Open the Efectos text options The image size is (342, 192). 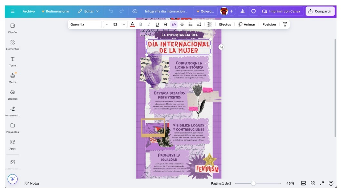(x=225, y=24)
